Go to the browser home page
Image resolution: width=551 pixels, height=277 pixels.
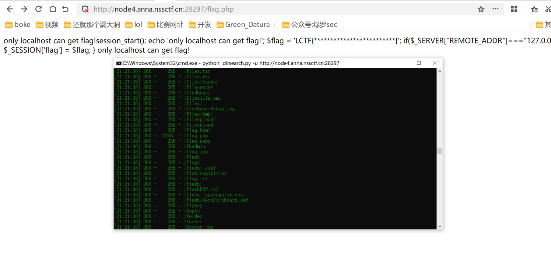[x=52, y=9]
